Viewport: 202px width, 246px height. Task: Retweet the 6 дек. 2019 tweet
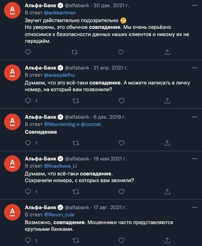pyautogui.click(x=75, y=143)
